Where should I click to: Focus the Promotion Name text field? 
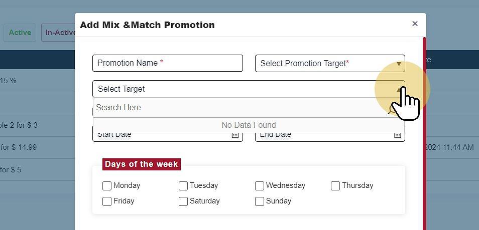click(x=167, y=63)
